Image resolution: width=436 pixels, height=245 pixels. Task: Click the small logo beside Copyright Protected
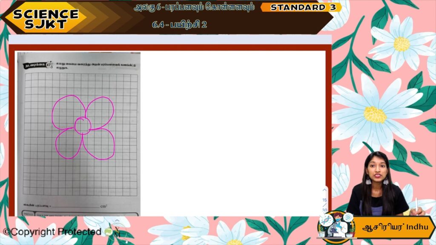[x=109, y=232]
